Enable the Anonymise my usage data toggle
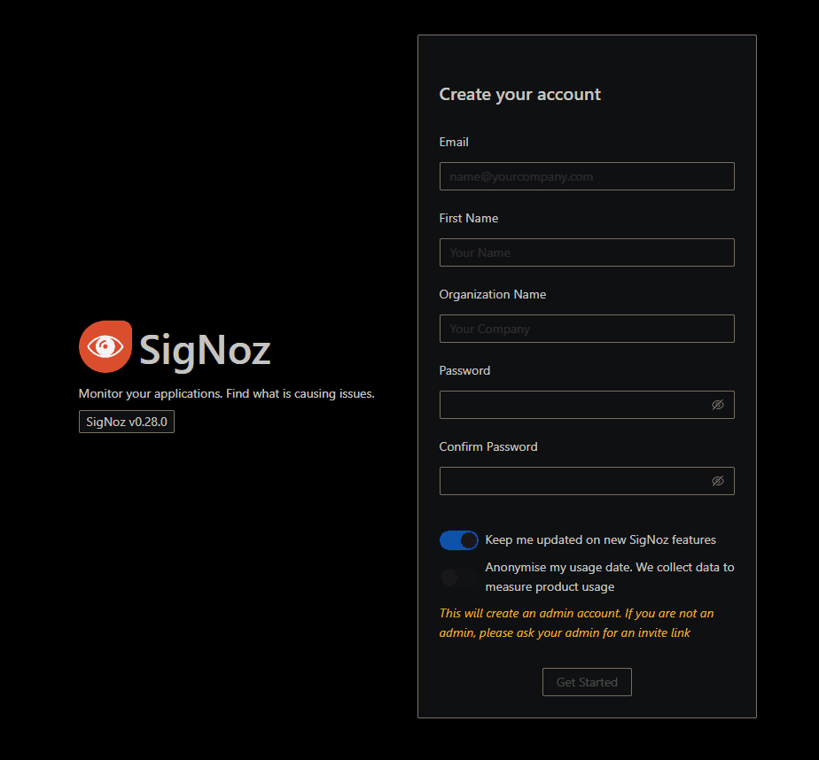The width and height of the screenshot is (819, 760). pos(458,578)
